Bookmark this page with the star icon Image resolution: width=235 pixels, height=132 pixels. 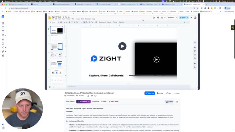click(x=197, y=8)
